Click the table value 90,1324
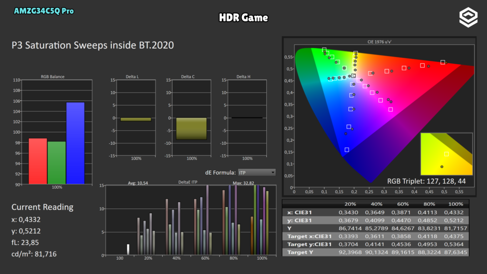The height and width of the screenshot is (274, 487). pos(377,252)
